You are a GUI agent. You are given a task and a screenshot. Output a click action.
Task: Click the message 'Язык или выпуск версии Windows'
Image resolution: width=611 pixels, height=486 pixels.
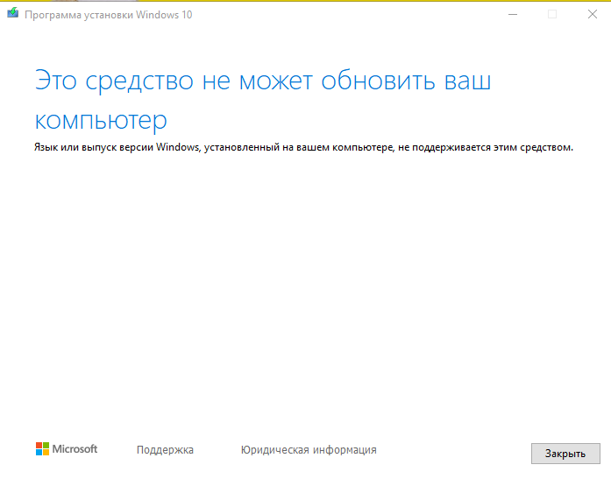(117, 147)
